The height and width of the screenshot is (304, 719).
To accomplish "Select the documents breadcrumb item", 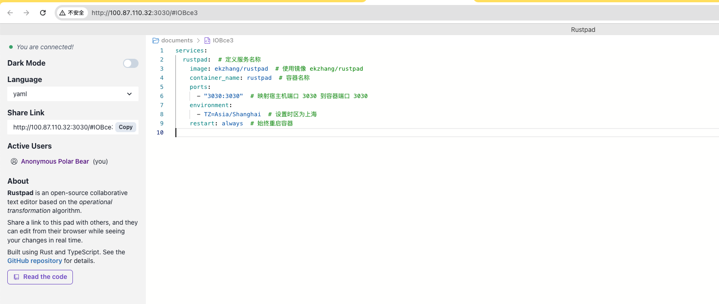I will coord(177,41).
